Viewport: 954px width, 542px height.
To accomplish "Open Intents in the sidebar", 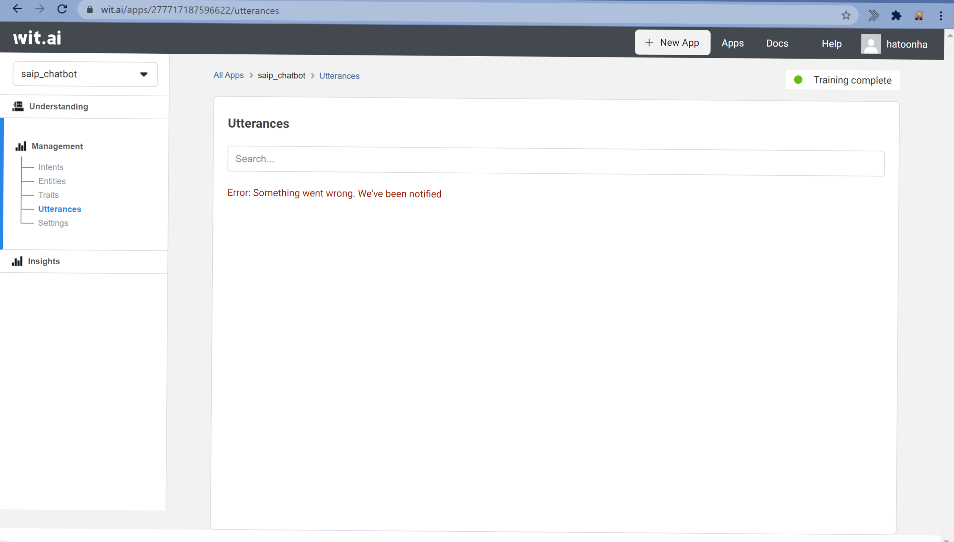I will (x=51, y=167).
